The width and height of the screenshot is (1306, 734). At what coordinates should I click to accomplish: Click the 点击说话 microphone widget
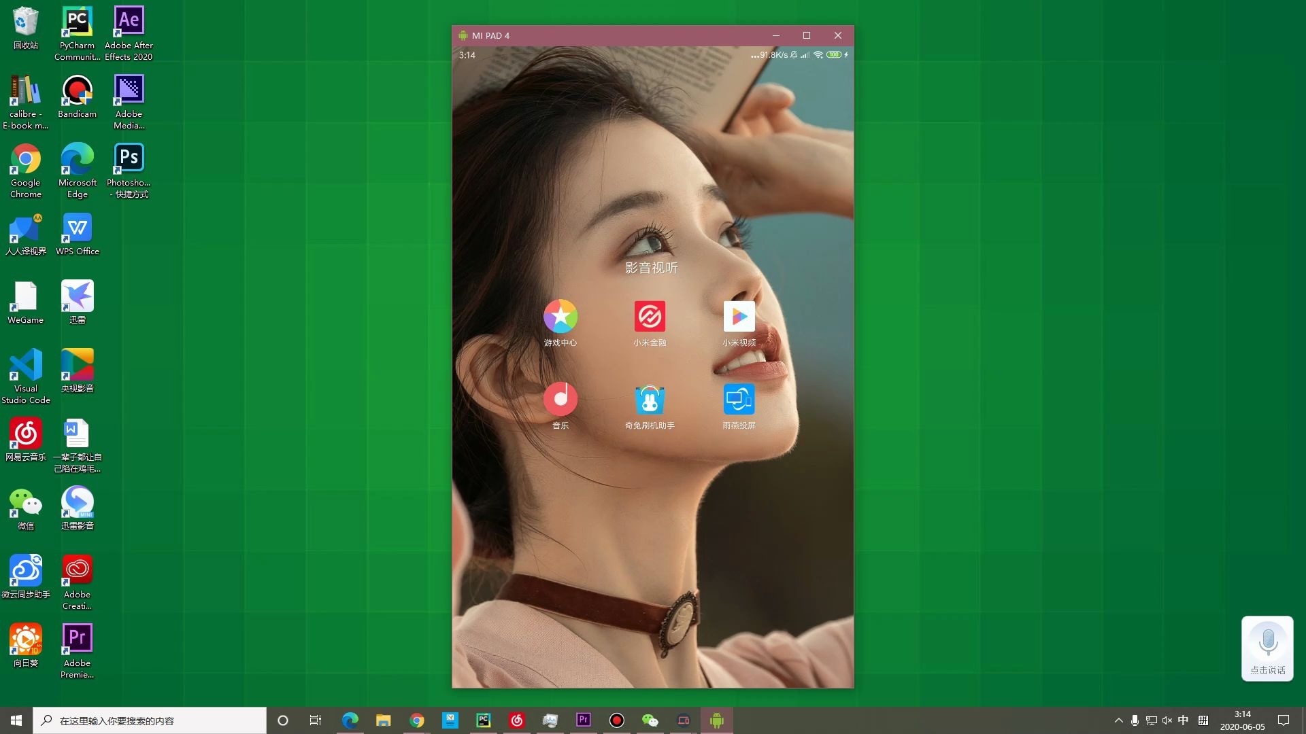(1267, 648)
